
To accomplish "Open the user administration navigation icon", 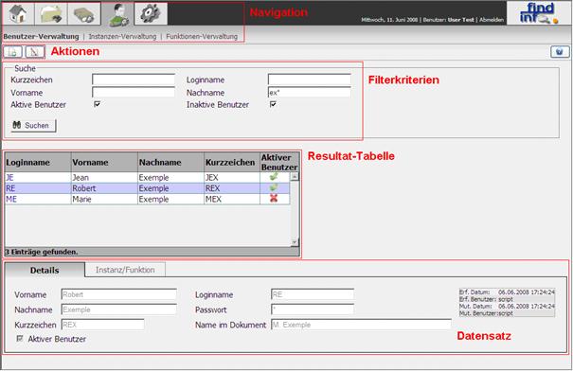I will 117,14.
